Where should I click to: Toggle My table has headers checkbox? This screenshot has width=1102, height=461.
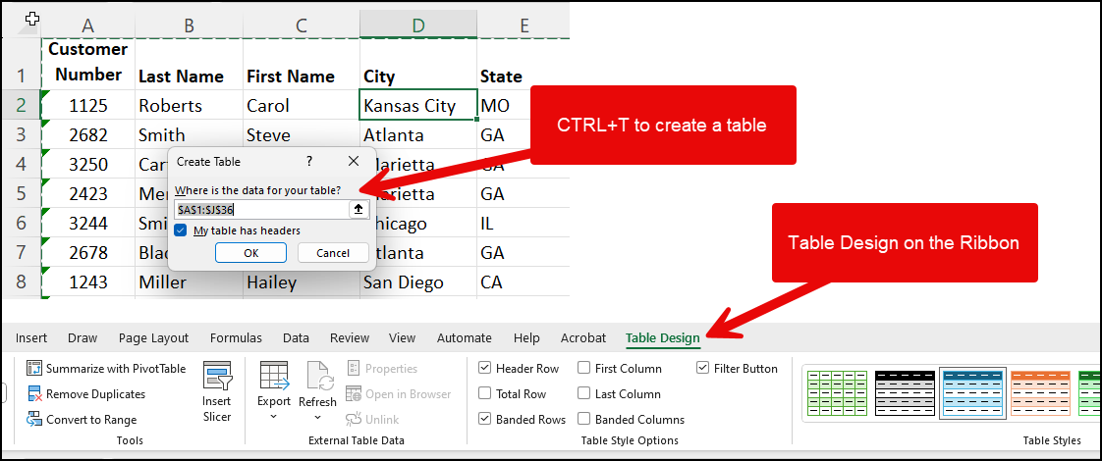click(181, 230)
